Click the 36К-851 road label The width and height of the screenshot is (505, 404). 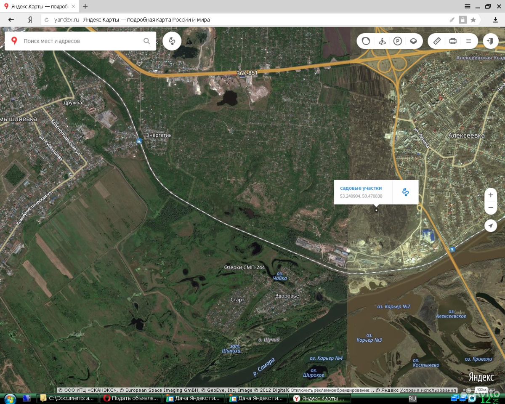pos(247,73)
